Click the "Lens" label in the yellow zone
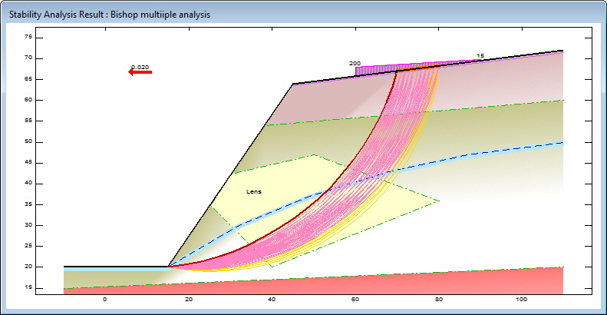This screenshot has width=607, height=315. 254,191
